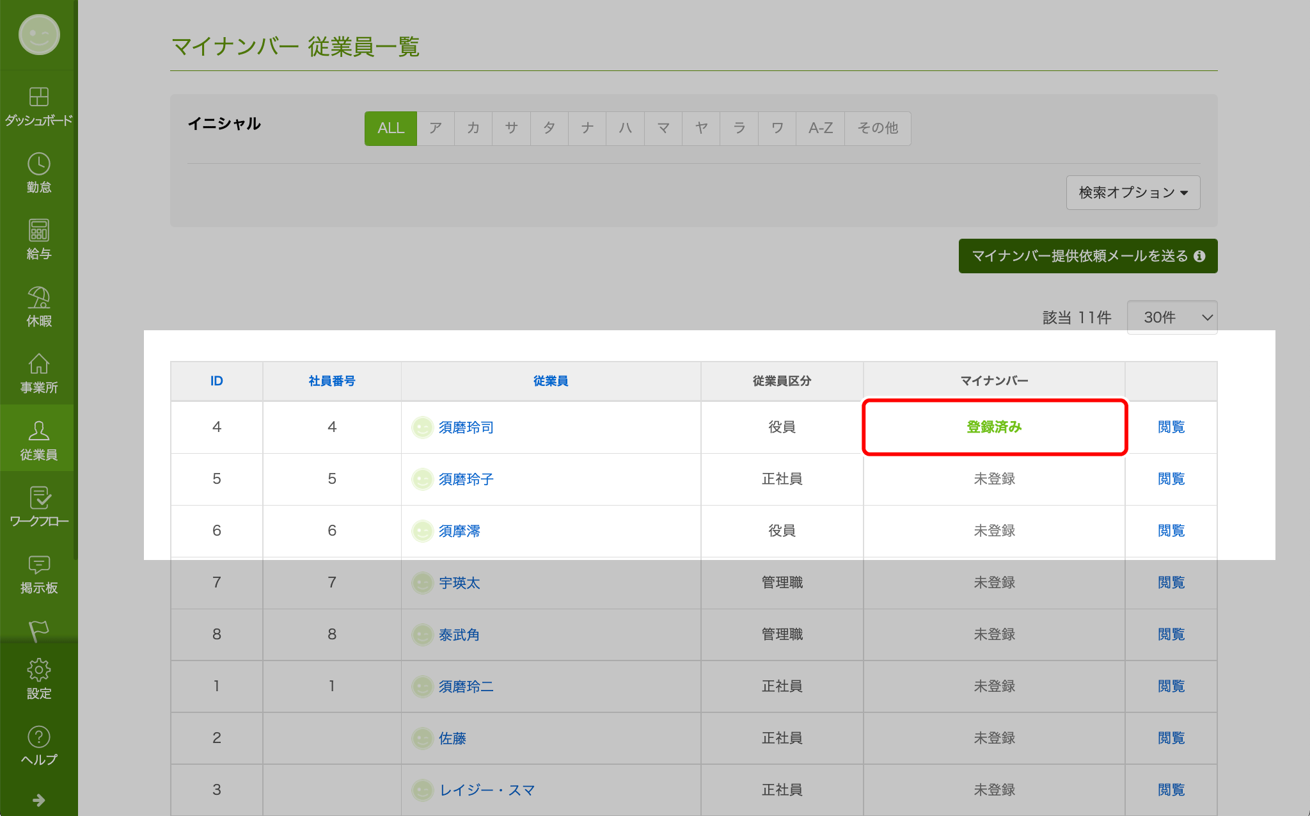This screenshot has height=816, width=1310.
Task: Click 該当 11件 result count text
Action: click(1077, 317)
